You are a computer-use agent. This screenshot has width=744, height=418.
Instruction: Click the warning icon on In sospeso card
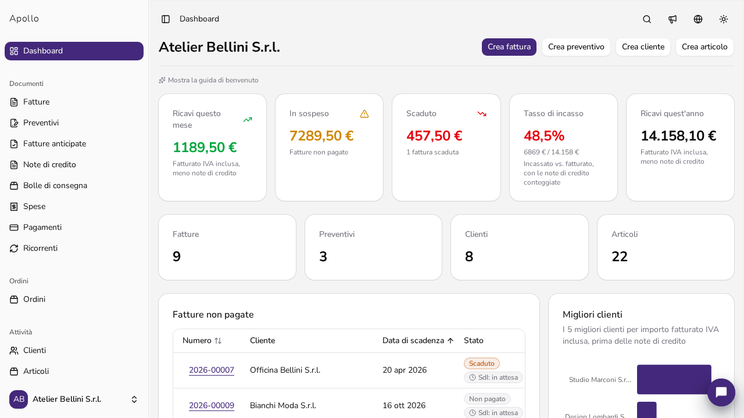(364, 114)
